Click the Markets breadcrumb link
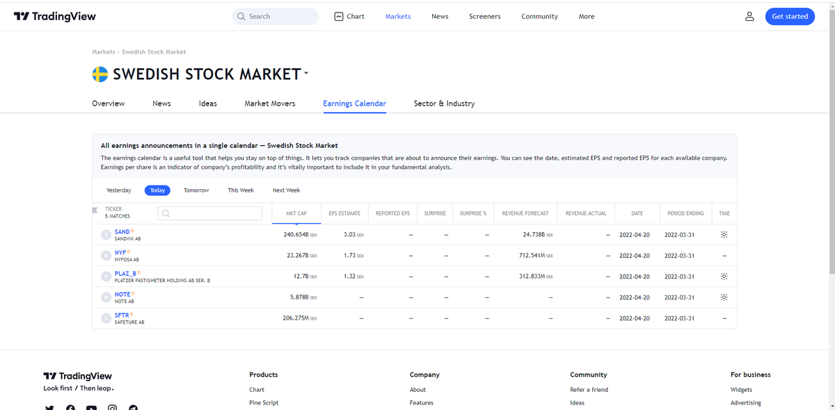The width and height of the screenshot is (835, 410). click(x=104, y=52)
